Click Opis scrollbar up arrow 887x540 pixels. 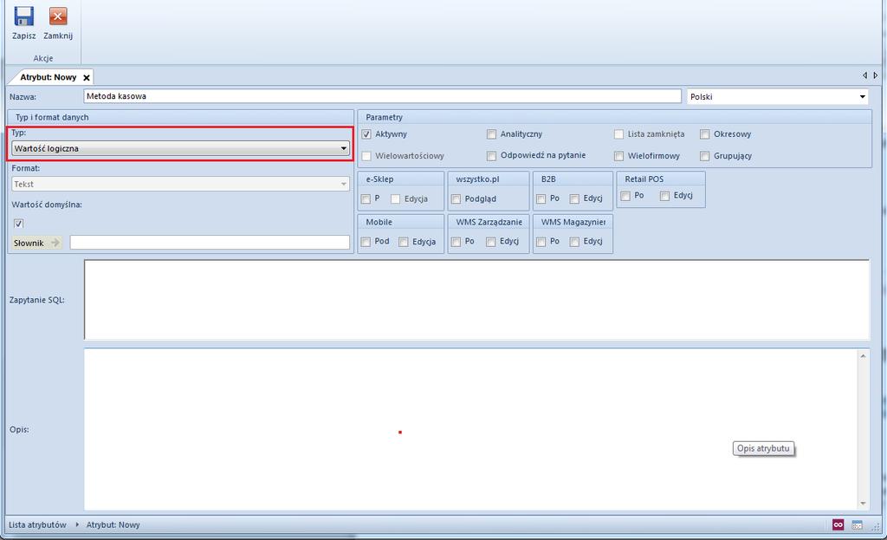click(x=863, y=356)
